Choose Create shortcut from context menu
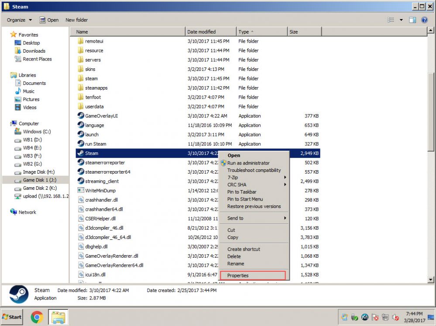 [x=254, y=249]
